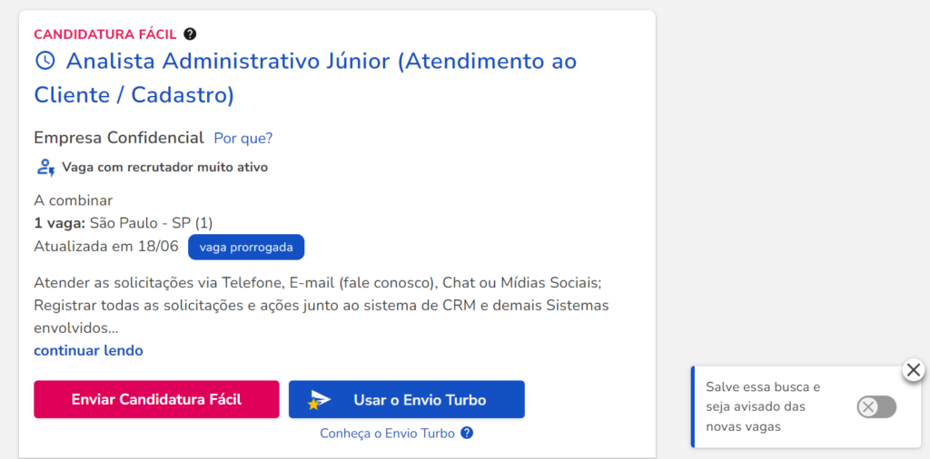Image resolution: width=930 pixels, height=459 pixels.
Task: Click the São Paulo - SP location text
Action: click(152, 223)
